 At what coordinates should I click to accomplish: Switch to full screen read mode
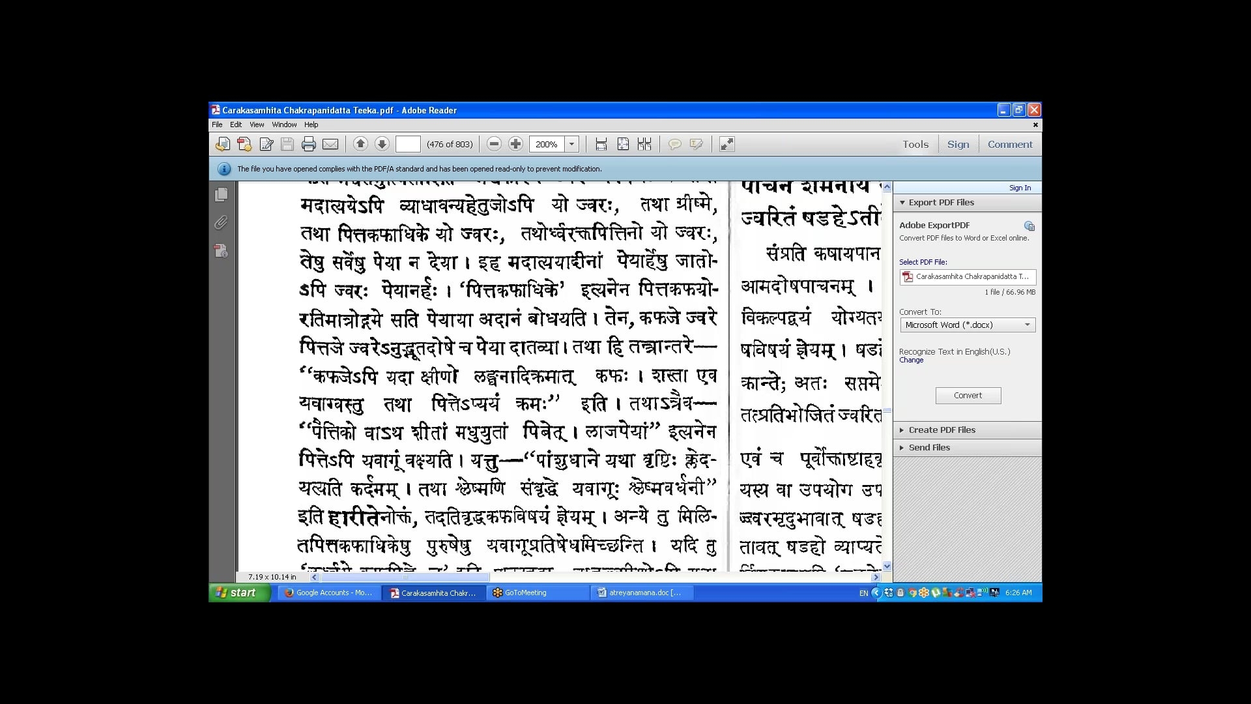pos(726,144)
